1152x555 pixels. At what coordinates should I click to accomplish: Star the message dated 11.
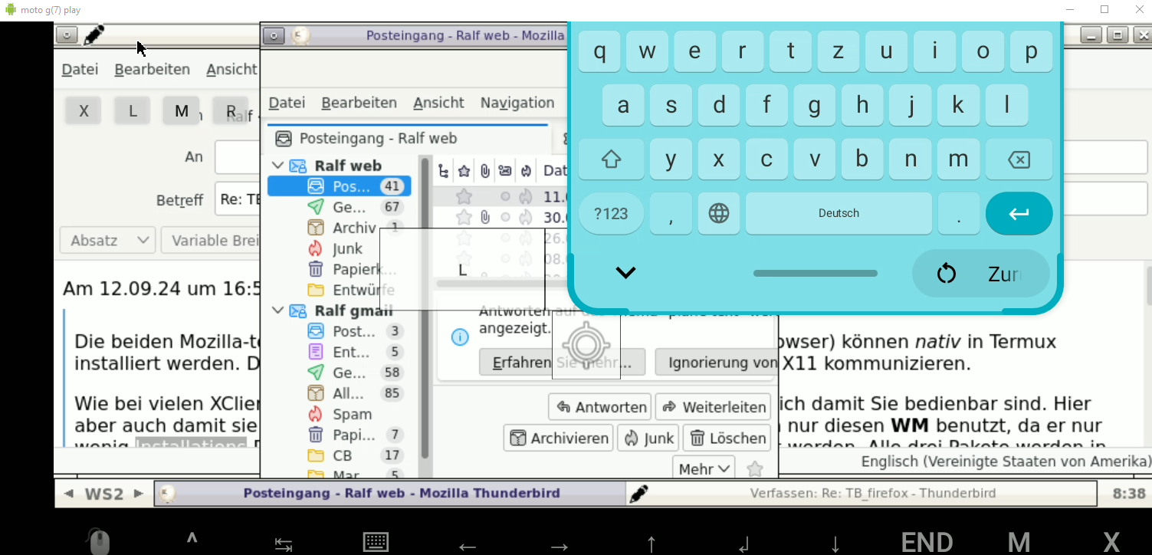tap(464, 197)
